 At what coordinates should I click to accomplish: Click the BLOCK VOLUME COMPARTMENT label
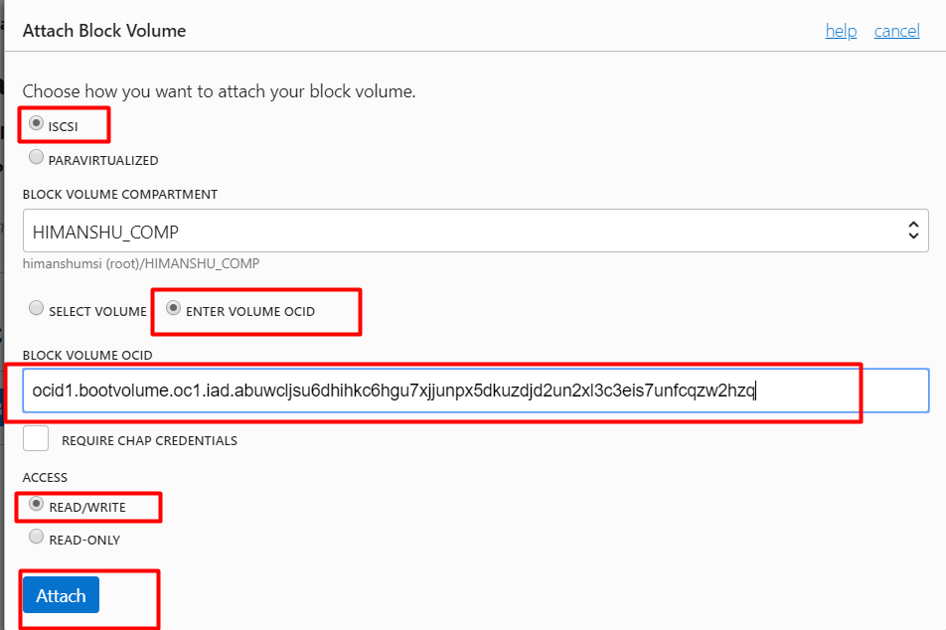point(120,195)
